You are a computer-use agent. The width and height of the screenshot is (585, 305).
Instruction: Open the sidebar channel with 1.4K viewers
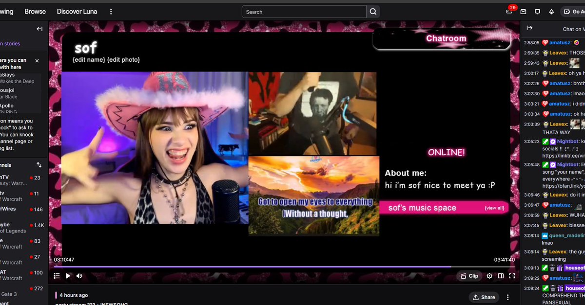coord(24,228)
